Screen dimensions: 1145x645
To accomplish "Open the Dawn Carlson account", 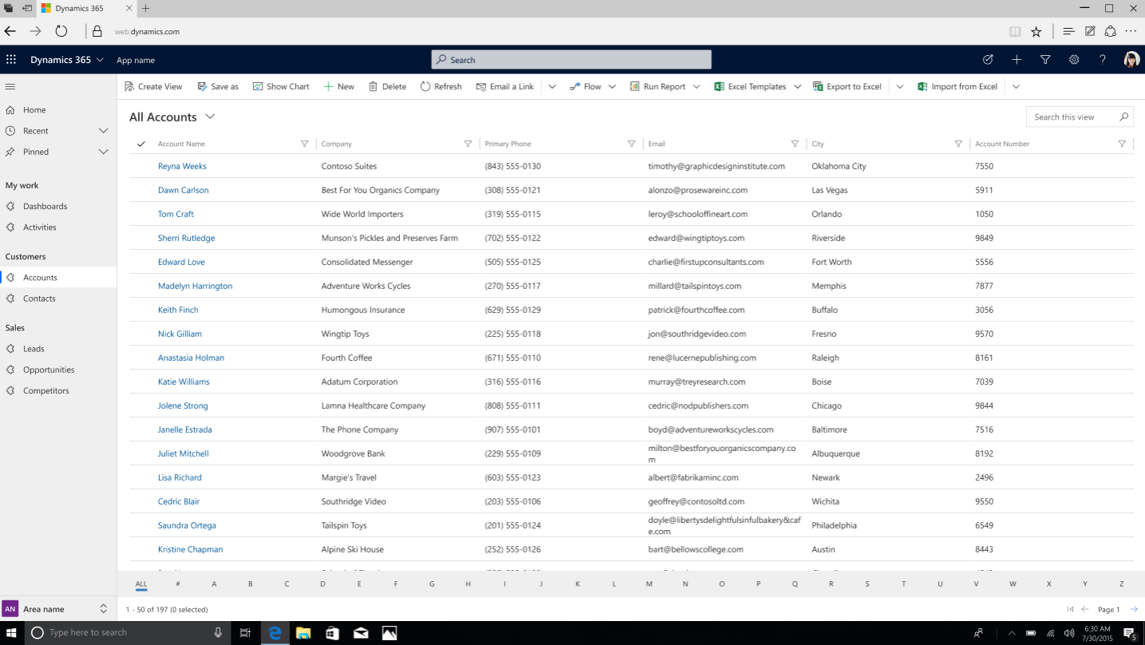I will point(183,190).
